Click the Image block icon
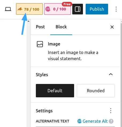This screenshot has width=122, height=127. [x=40, y=44]
